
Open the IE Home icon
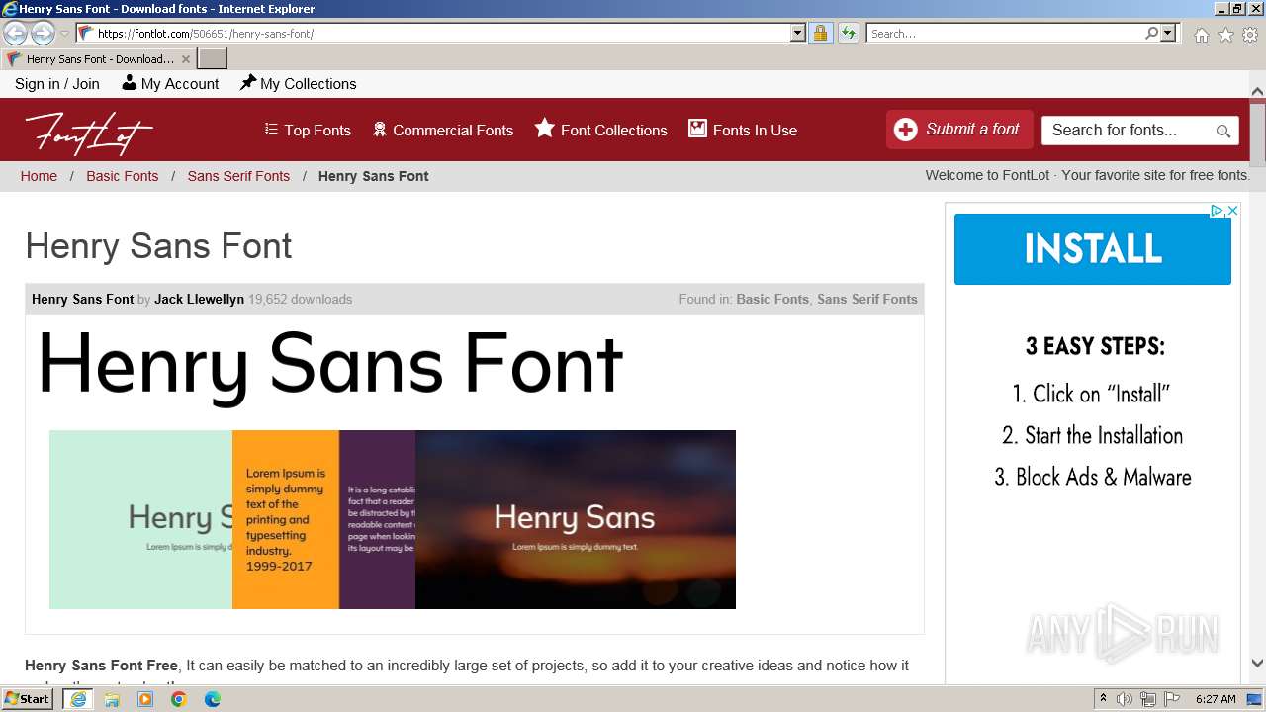click(1201, 35)
